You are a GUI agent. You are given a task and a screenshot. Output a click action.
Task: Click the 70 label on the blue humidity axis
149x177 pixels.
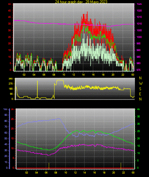(6, 127)
